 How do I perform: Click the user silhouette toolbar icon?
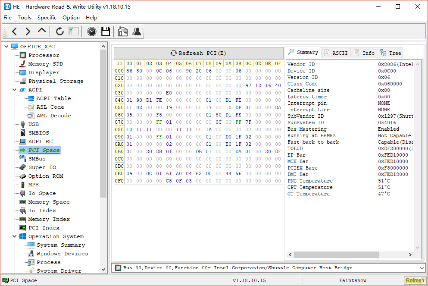pyautogui.click(x=137, y=31)
